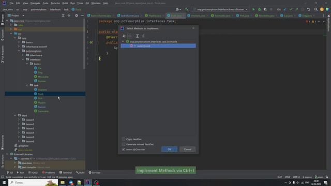Image resolution: width=331 pixels, height=186 pixels.
Task: Debug the current configuration
Action: [259, 9]
